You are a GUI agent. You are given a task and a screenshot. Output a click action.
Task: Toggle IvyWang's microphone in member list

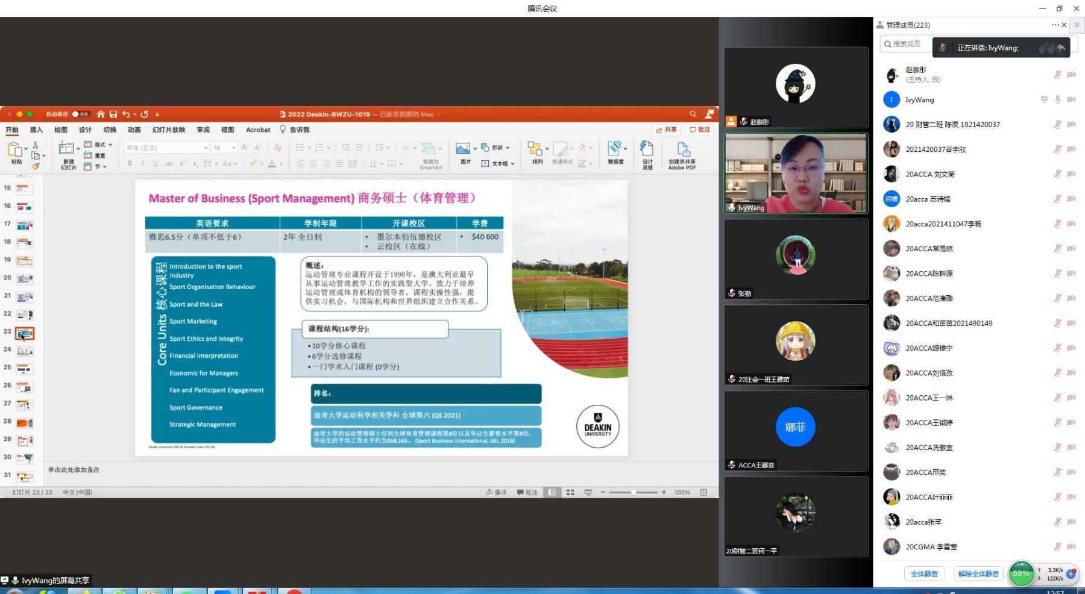(1057, 99)
